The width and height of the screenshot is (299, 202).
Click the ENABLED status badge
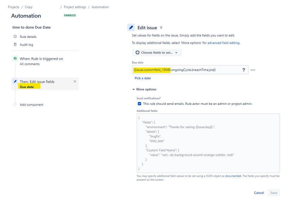pos(70,16)
